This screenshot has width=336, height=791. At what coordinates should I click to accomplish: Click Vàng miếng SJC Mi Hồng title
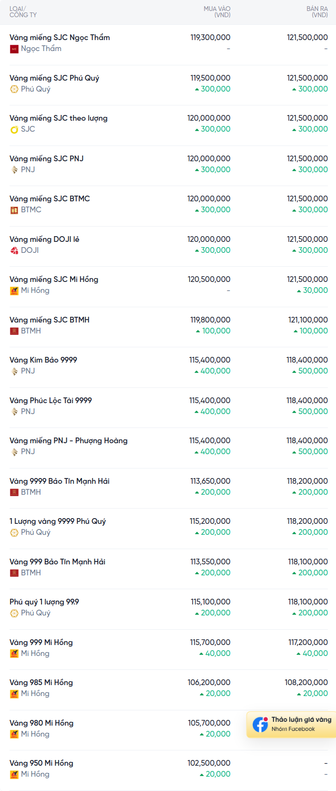(x=54, y=280)
